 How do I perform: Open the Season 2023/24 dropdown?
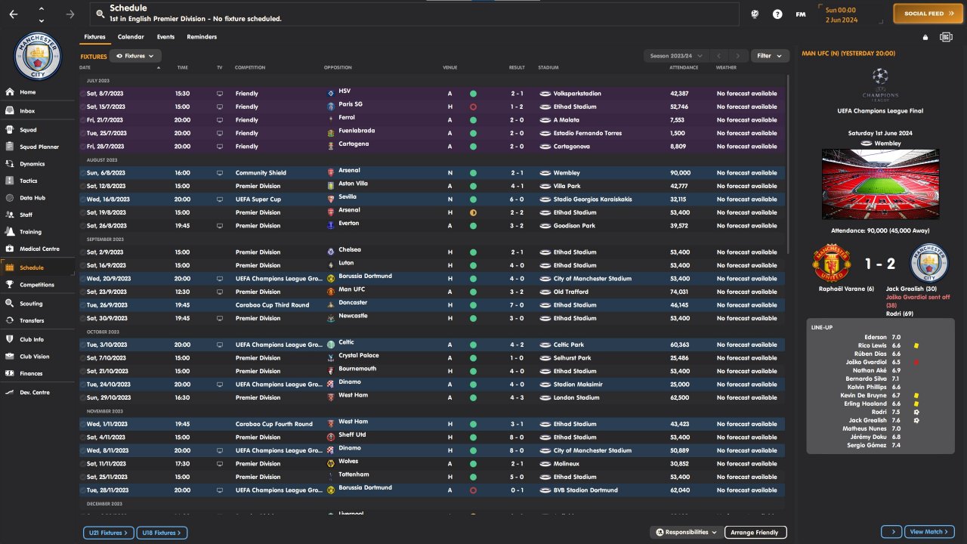click(x=676, y=56)
